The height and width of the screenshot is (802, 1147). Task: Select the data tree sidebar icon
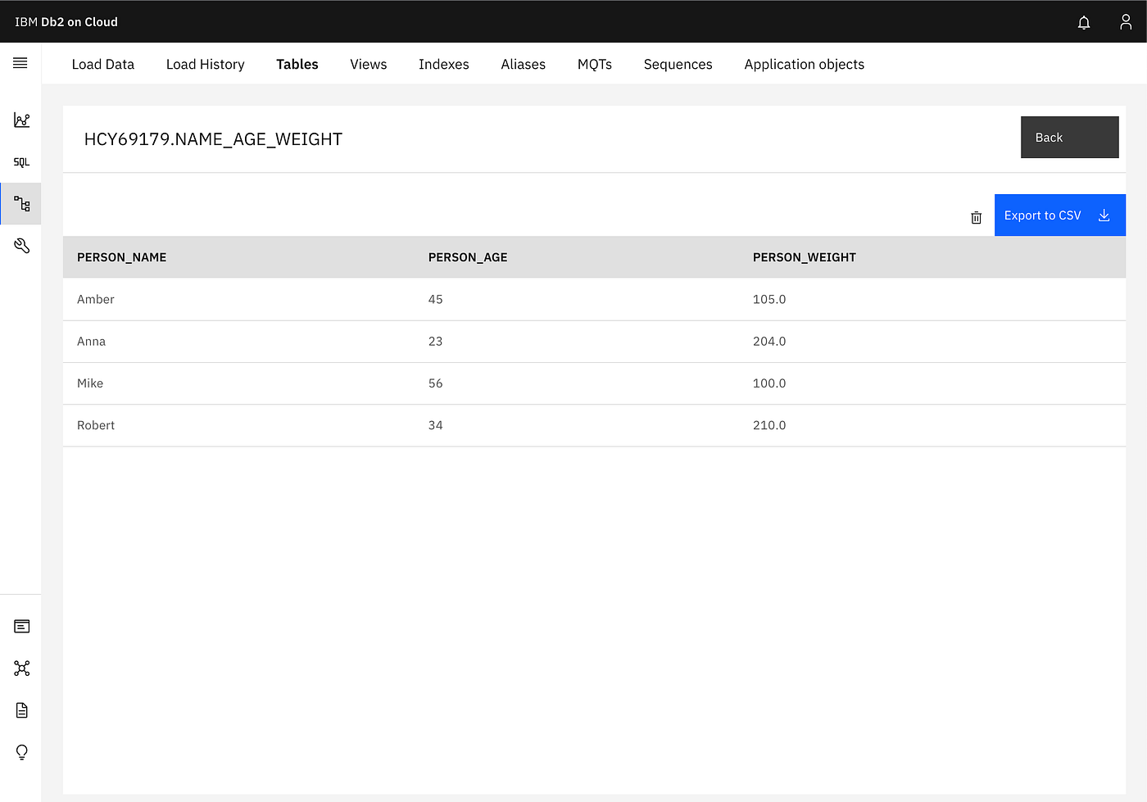21,204
